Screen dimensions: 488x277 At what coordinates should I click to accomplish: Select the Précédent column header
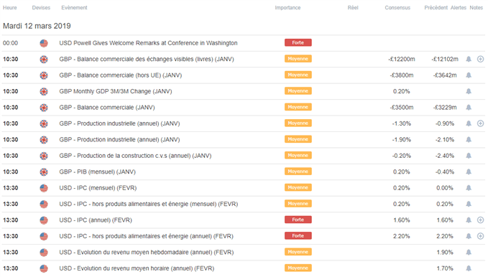(436, 8)
